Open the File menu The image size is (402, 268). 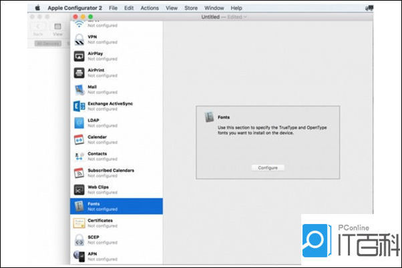(x=113, y=8)
